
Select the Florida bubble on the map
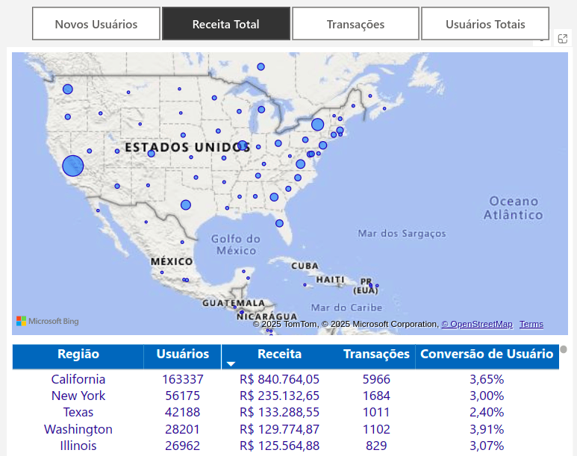point(279,223)
